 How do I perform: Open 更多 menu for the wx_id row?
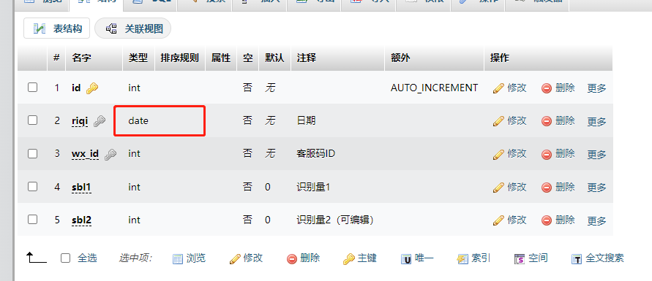pyautogui.click(x=596, y=154)
